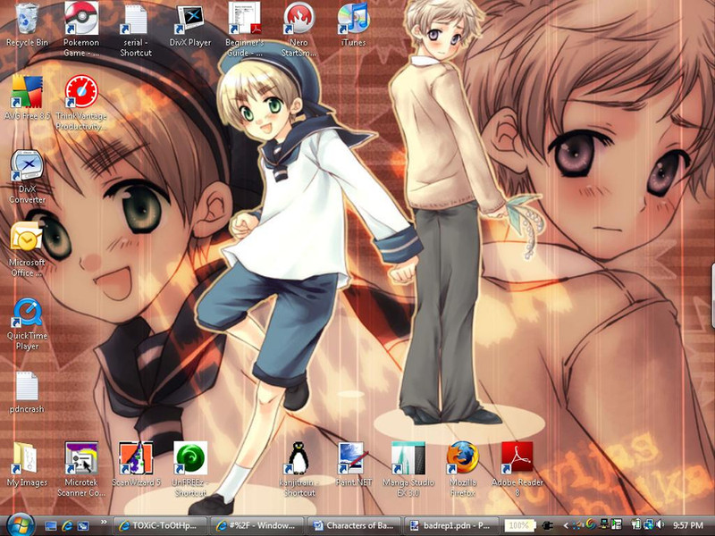The image size is (715, 536).
Task: Open the Recycle Bin desktop icon
Action: coord(27,19)
